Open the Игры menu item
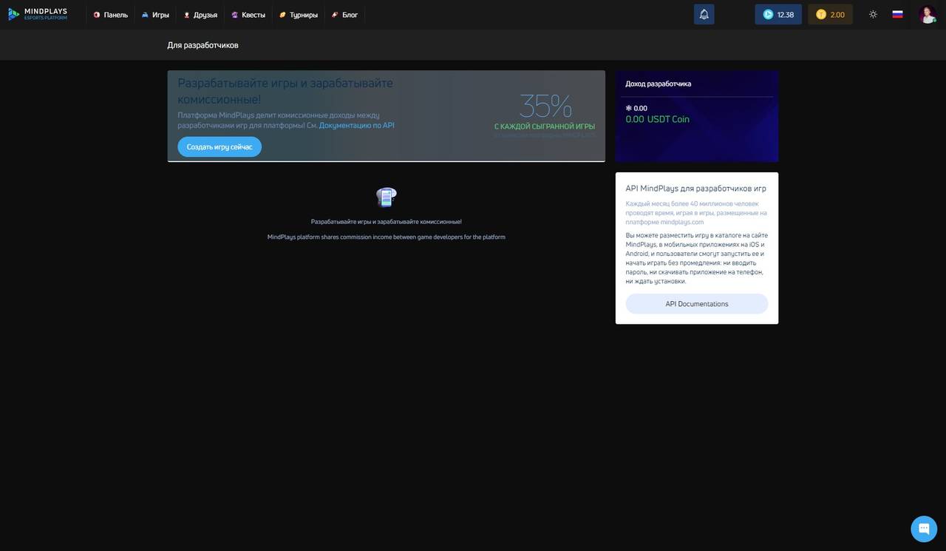 pos(155,15)
